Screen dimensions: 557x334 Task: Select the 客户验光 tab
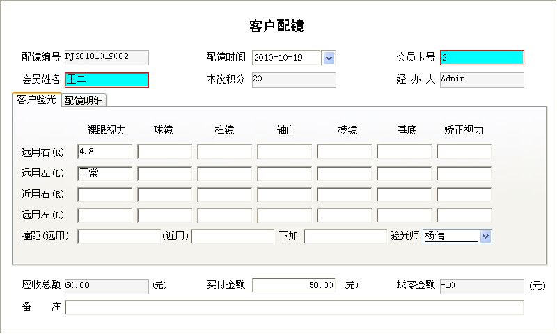[x=37, y=100]
